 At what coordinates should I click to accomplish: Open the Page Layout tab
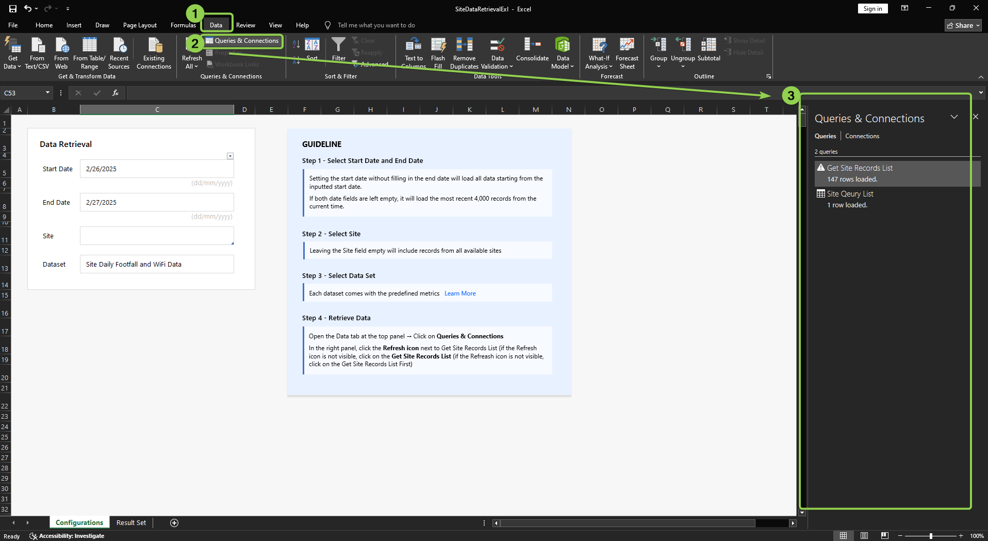pos(140,25)
